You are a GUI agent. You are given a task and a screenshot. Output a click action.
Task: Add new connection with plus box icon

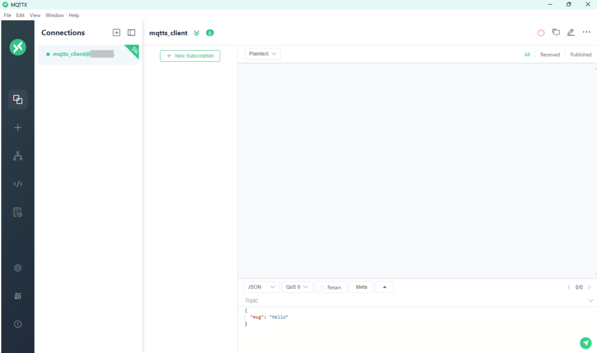tap(117, 33)
